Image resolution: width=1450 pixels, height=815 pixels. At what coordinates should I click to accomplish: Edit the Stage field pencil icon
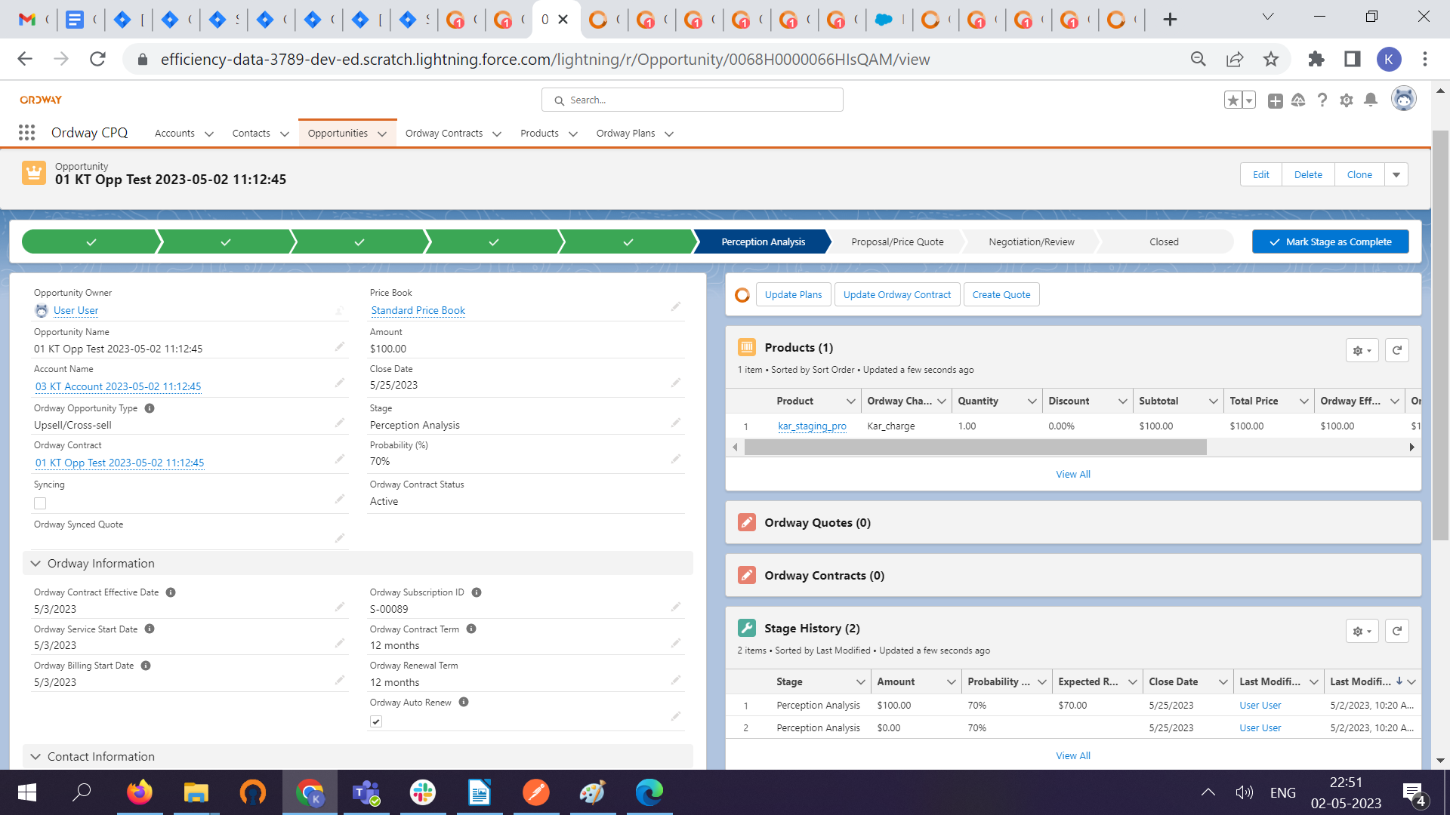point(676,423)
